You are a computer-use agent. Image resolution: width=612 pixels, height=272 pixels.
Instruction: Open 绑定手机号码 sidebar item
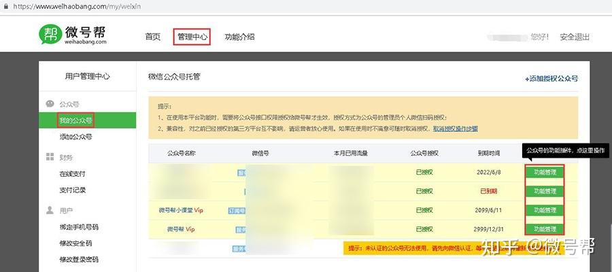pos(79,227)
